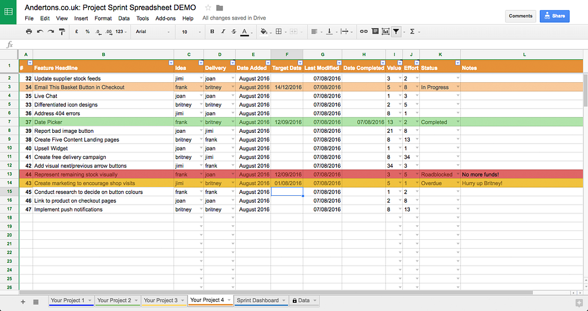Click the document title text
The width and height of the screenshot is (588, 311).
point(111,8)
